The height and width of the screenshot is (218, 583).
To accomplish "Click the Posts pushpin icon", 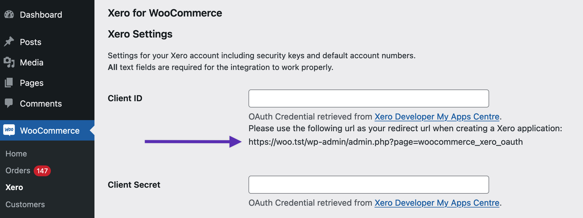I will point(9,42).
